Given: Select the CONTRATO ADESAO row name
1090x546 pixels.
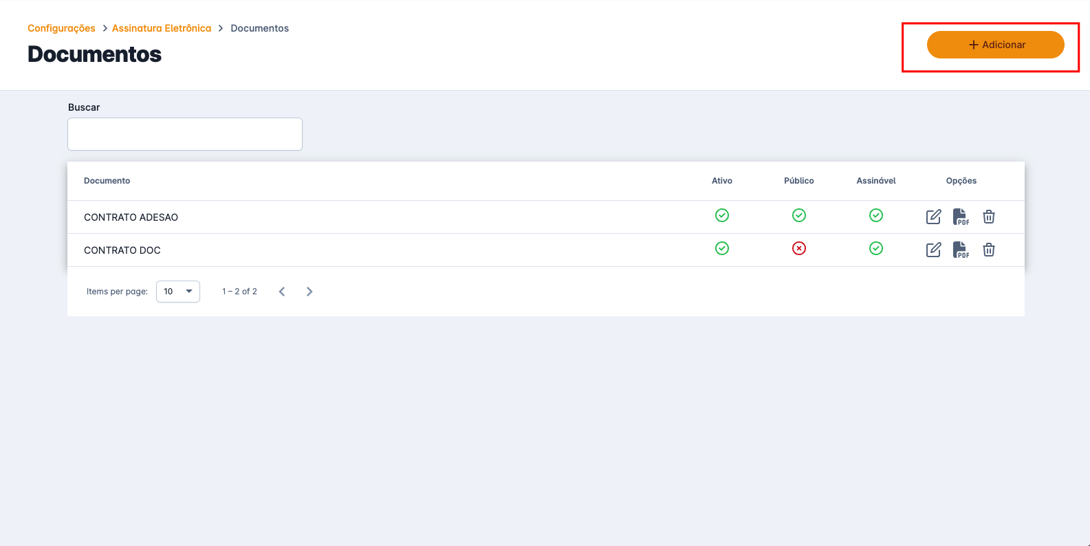Looking at the screenshot, I should coord(131,217).
